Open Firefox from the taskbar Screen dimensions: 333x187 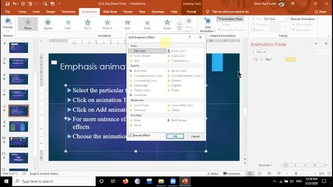tap(125, 181)
